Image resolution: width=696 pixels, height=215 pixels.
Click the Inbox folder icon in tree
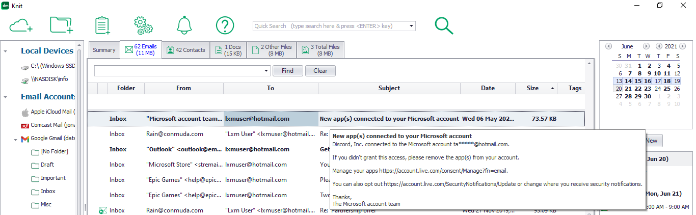[36, 192]
